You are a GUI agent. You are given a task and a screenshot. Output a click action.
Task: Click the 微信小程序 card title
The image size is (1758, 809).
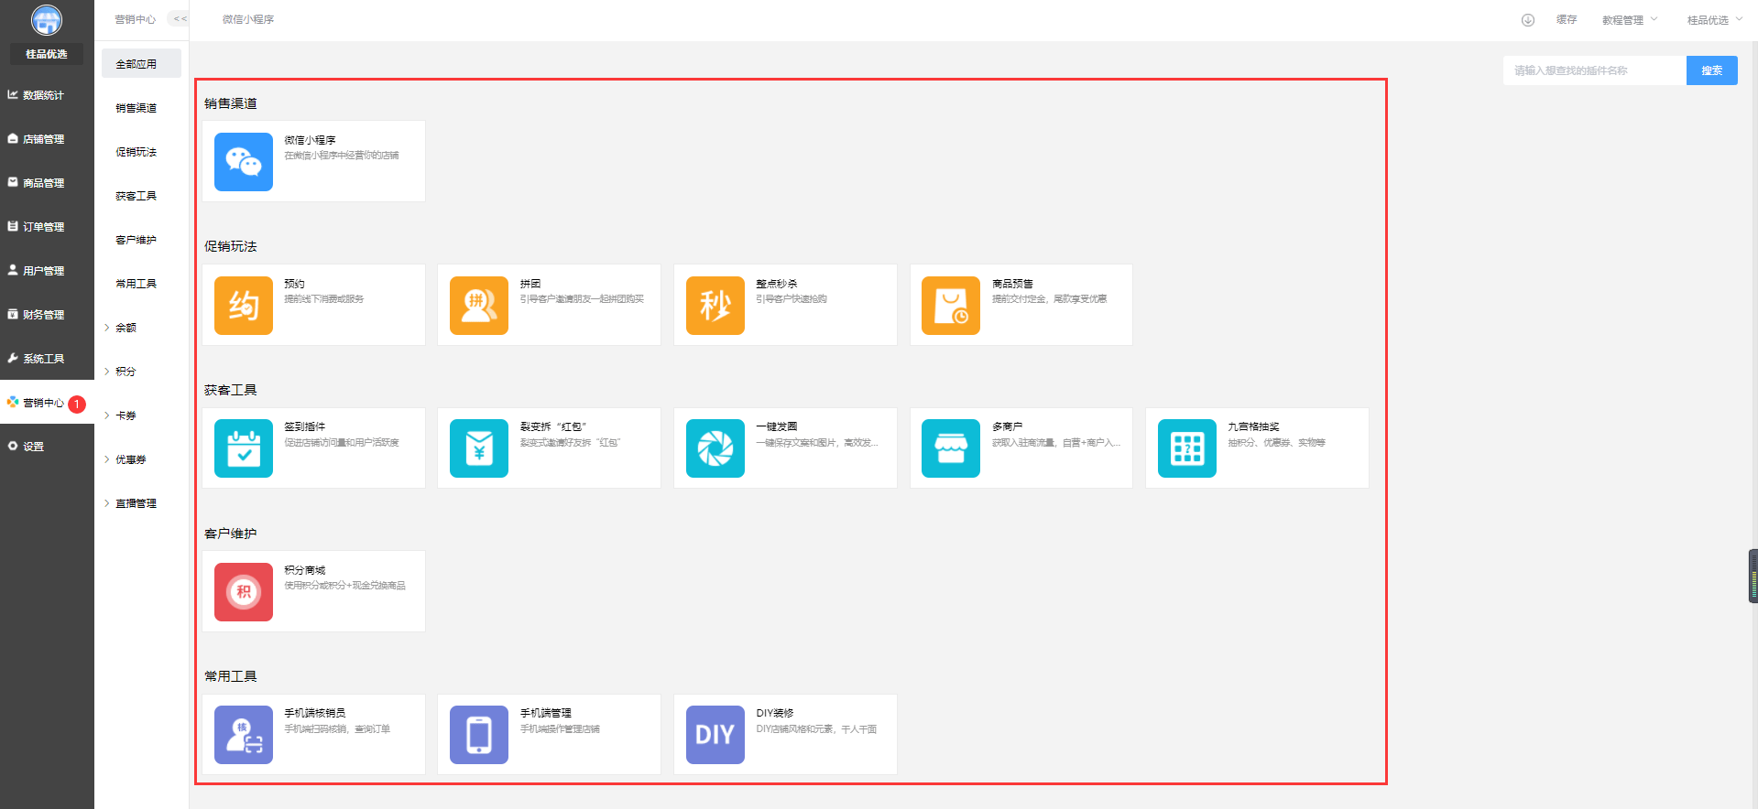click(x=310, y=140)
